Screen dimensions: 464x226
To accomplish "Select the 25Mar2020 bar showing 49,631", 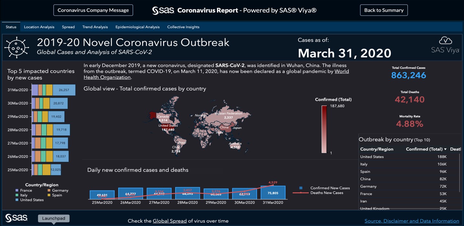I will pyautogui.click(x=102, y=195).
